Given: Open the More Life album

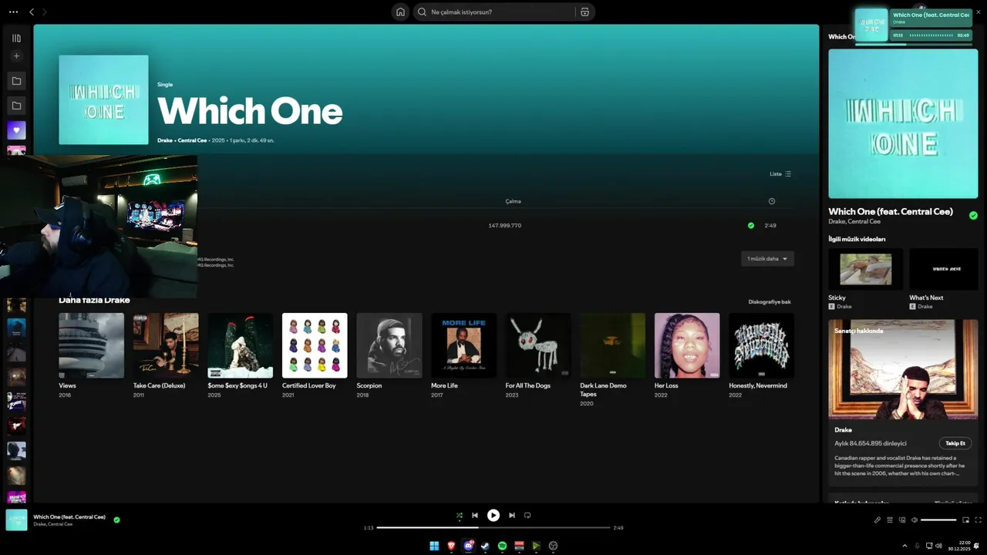Looking at the screenshot, I should pos(463,345).
